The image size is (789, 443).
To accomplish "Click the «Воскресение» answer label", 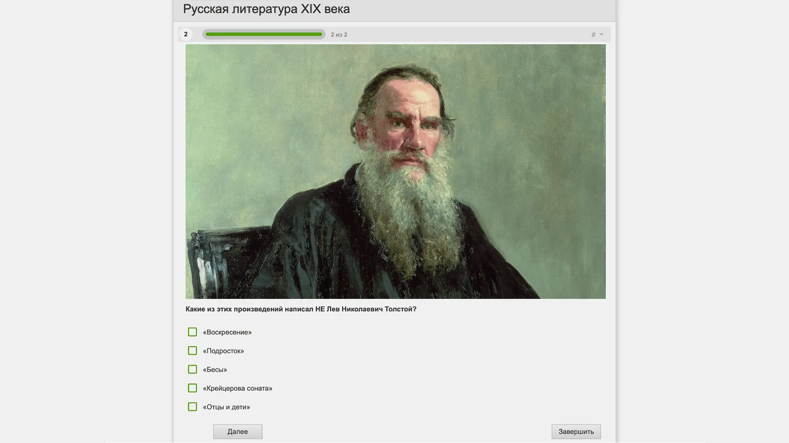I will tap(227, 333).
